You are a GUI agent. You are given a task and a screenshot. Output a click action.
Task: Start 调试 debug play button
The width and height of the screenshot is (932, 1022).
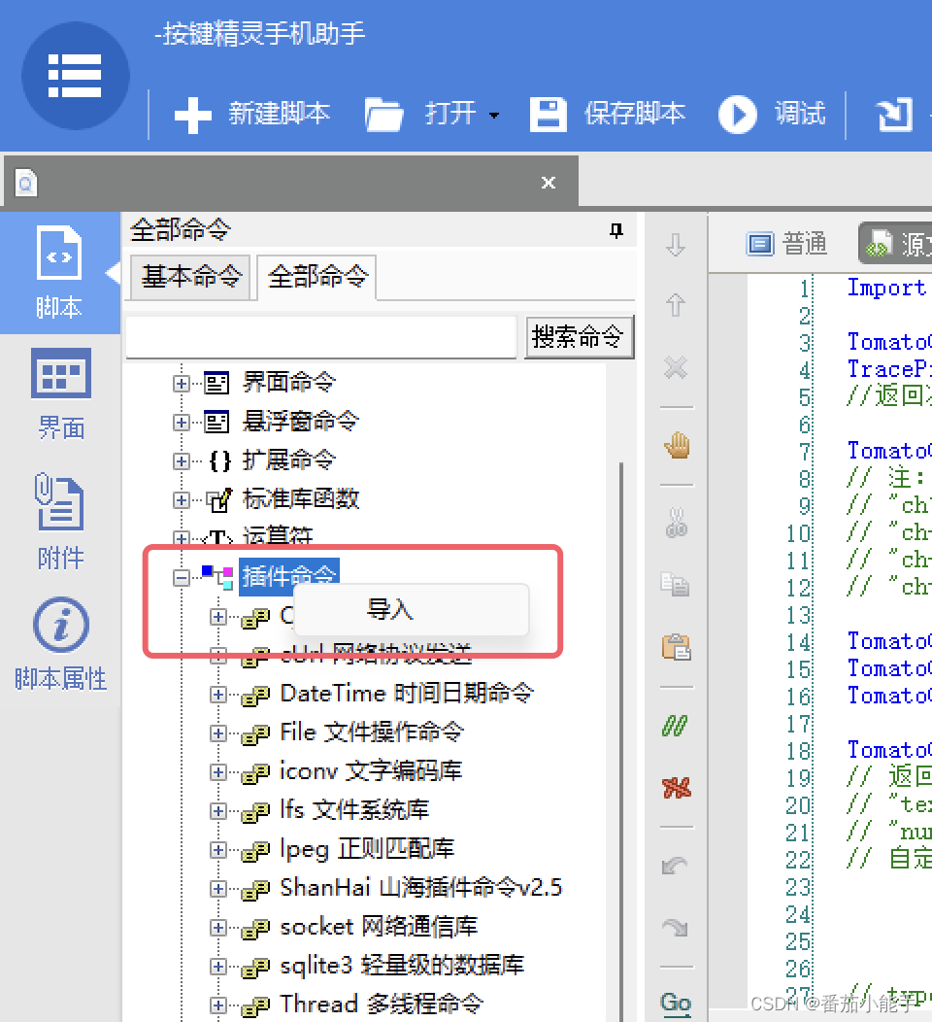tap(773, 114)
